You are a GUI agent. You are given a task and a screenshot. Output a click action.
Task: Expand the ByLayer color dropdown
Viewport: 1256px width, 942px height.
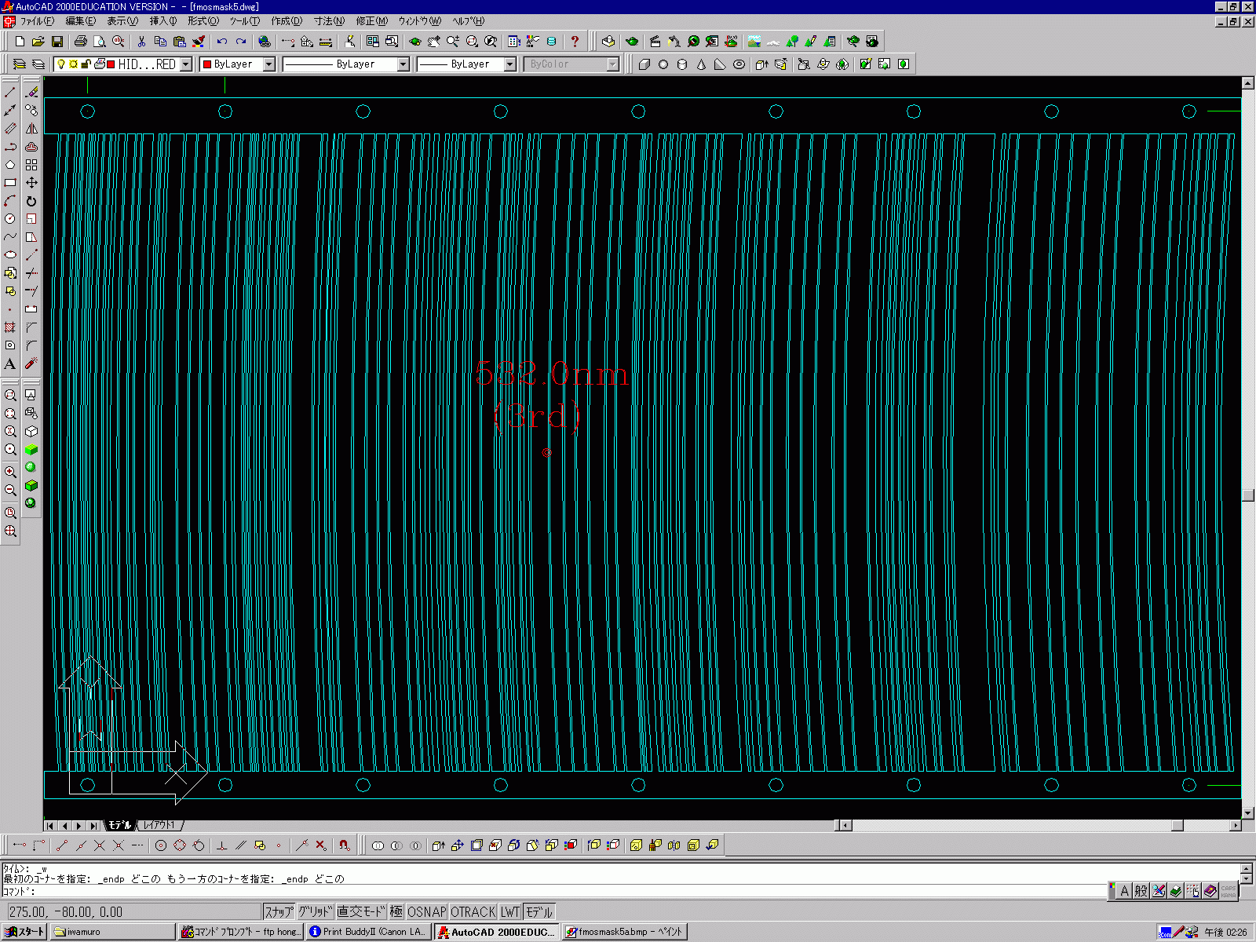tap(268, 64)
